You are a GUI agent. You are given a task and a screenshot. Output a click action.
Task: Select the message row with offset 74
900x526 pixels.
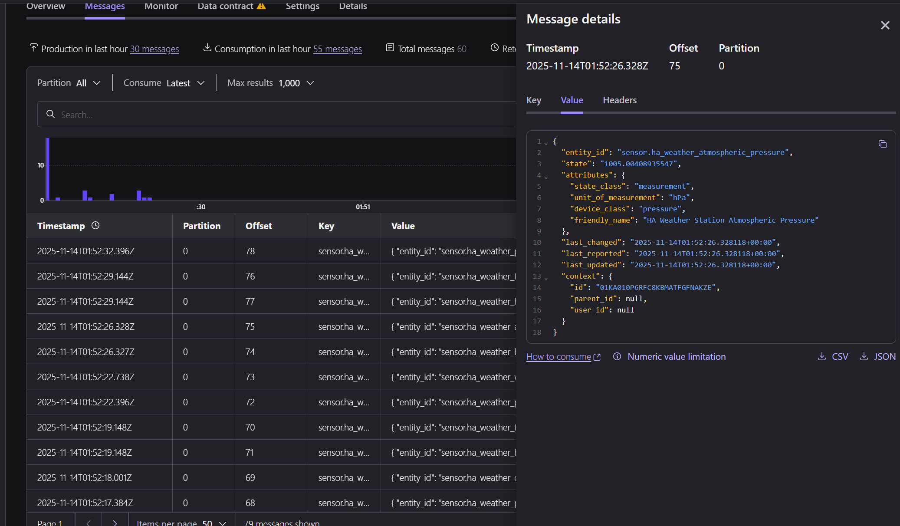pyautogui.click(x=271, y=352)
